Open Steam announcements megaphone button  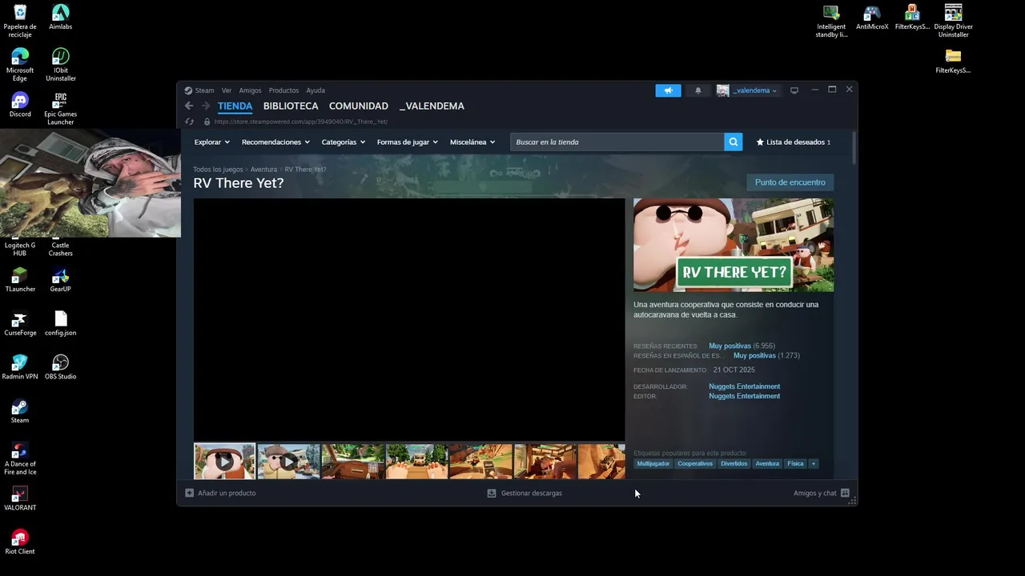point(668,90)
